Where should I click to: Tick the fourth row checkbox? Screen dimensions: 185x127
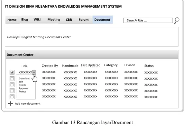[x=12, y=91]
